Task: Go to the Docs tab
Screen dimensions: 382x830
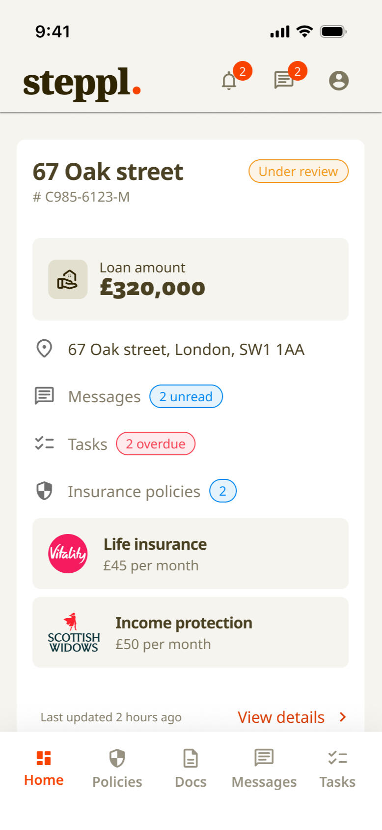Action: click(x=191, y=768)
